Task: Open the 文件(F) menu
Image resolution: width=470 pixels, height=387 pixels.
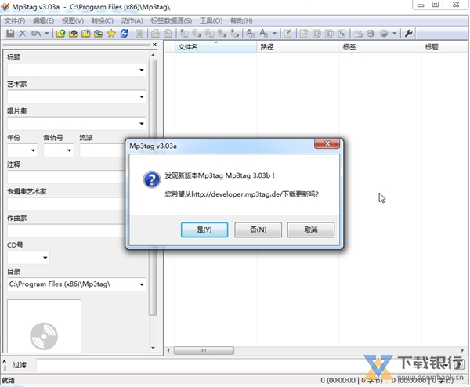Action: (x=15, y=20)
